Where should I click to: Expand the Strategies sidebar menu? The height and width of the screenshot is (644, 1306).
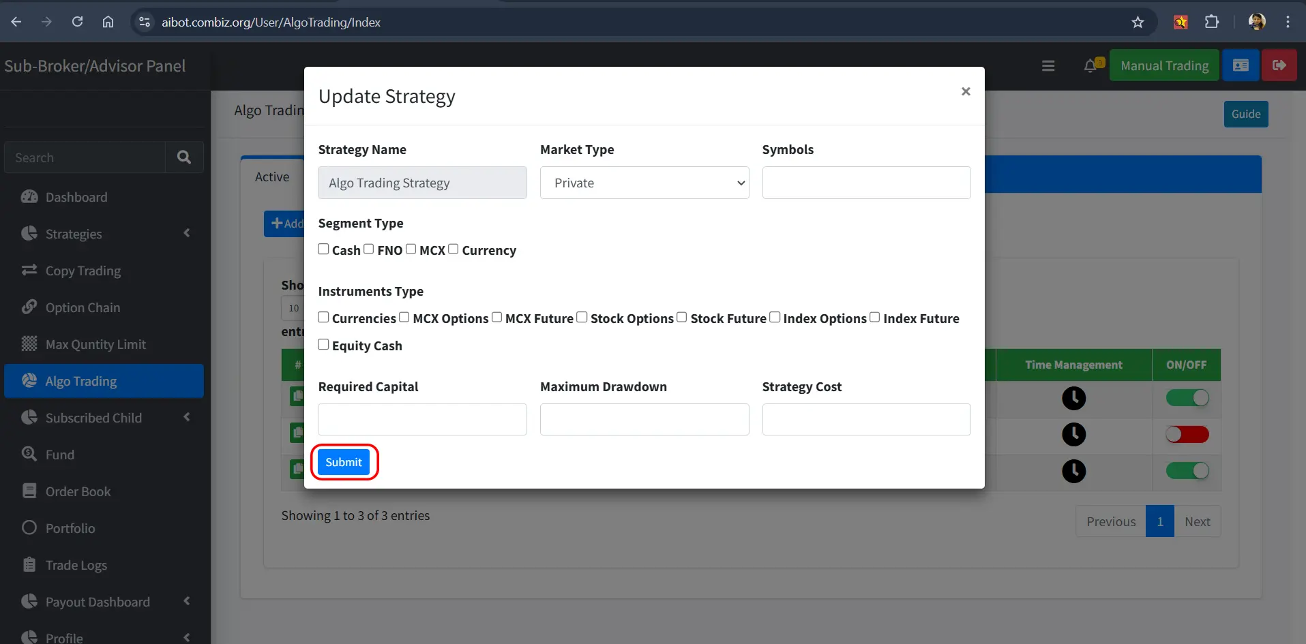point(104,233)
